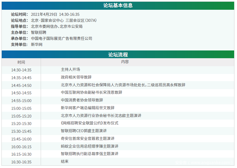Select the 政府相关领导致辞 agenda entry
Screen dimensions: 237x168
pyautogui.click(x=76, y=77)
